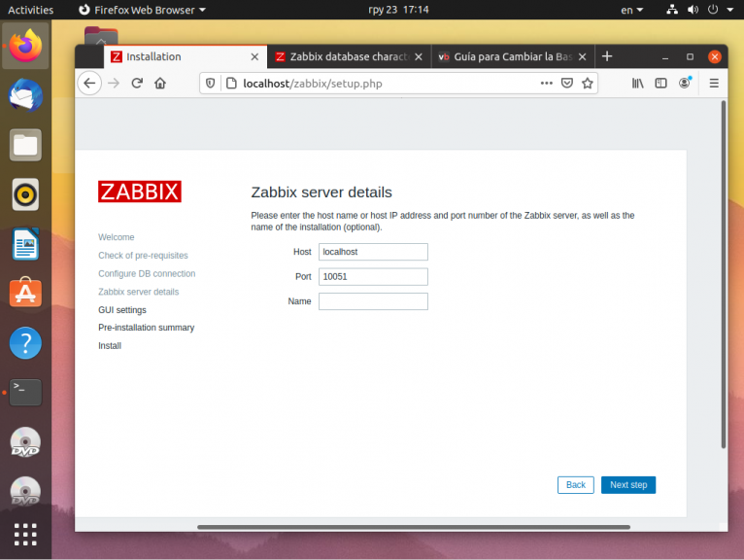Select GUI settings step
The height and width of the screenshot is (560, 744).
tap(122, 310)
